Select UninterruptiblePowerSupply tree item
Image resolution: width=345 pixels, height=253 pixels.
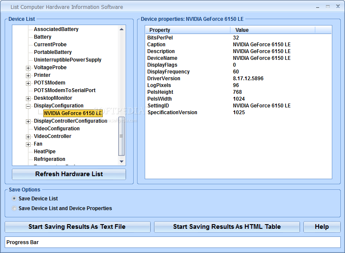pyautogui.click(x=67, y=60)
